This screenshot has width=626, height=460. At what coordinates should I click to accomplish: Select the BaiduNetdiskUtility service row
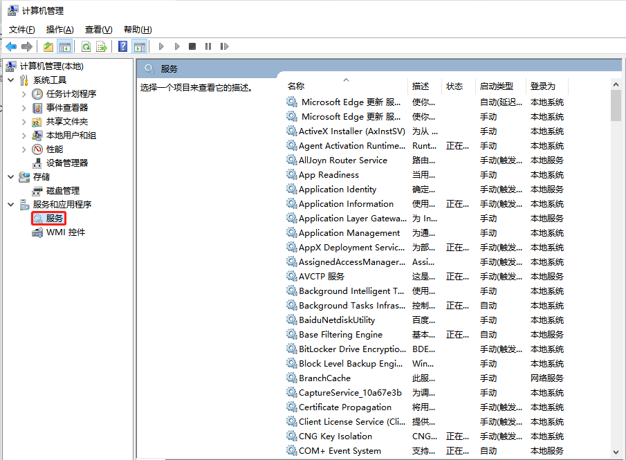coord(425,320)
